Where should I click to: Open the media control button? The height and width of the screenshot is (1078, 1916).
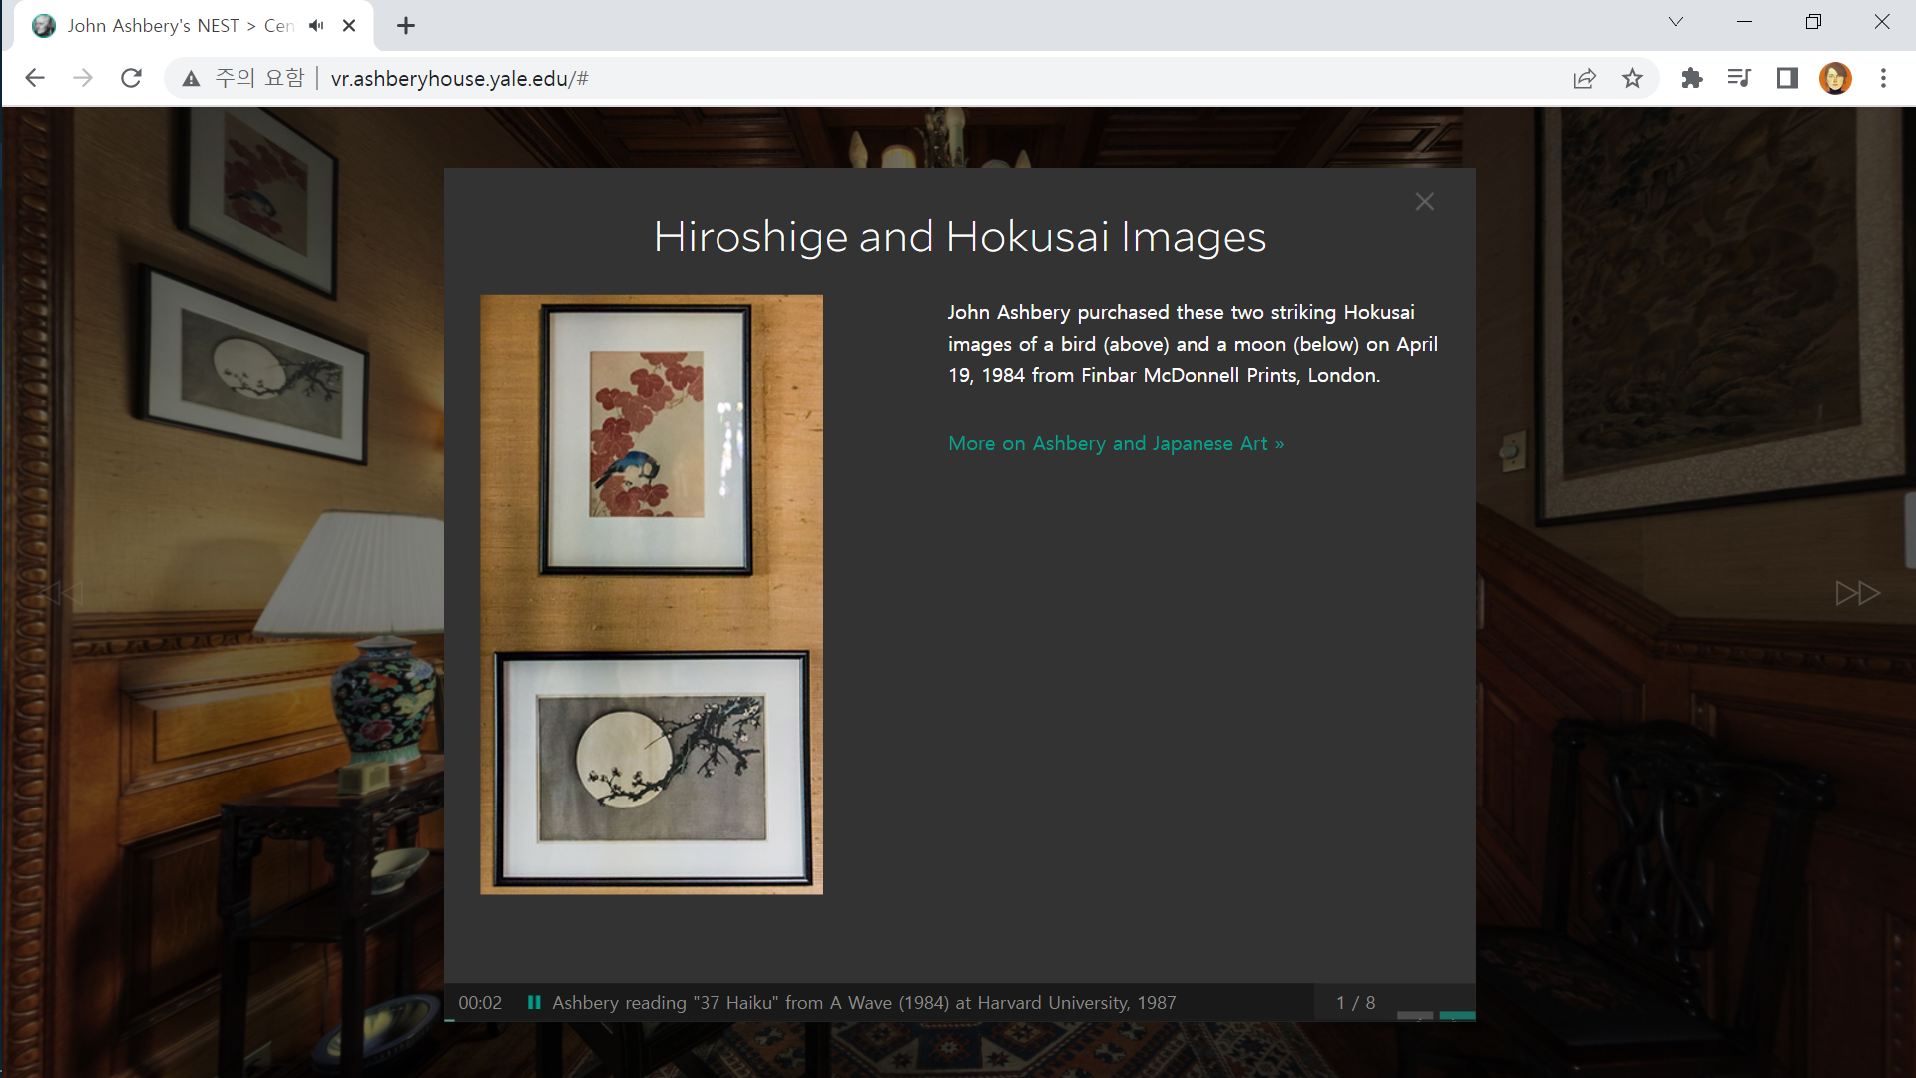(x=1739, y=78)
